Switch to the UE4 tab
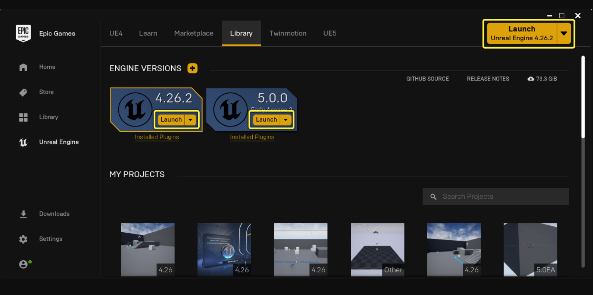Viewport: 593px width, 295px height. coord(116,33)
